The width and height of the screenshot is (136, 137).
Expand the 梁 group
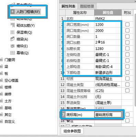[x=1, y=66]
